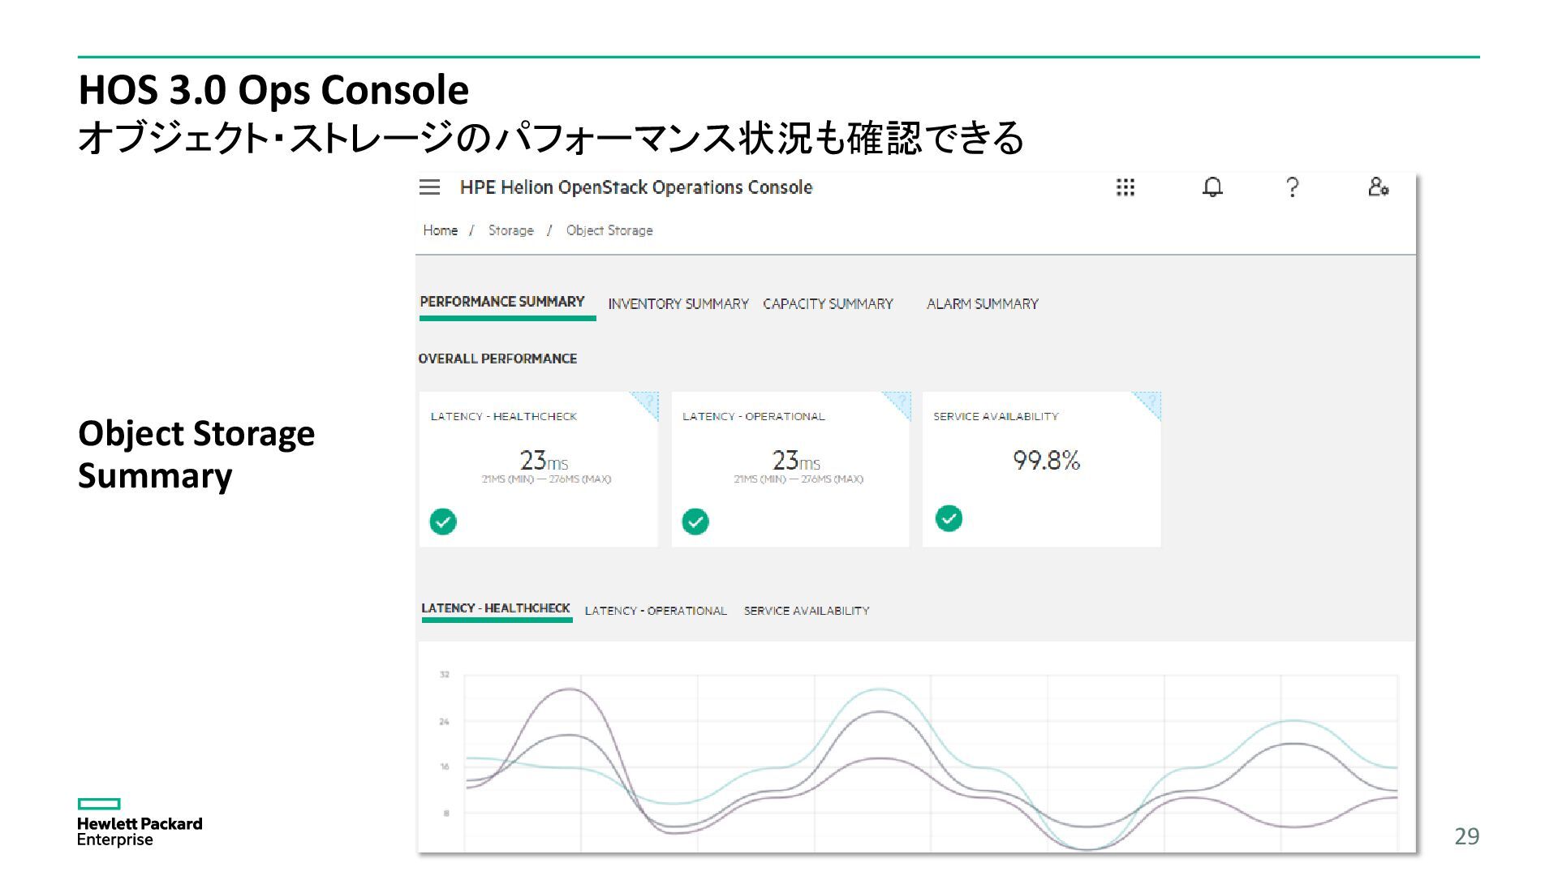Open the hamburger navigation menu
The height and width of the screenshot is (876, 1558).
pos(429,187)
